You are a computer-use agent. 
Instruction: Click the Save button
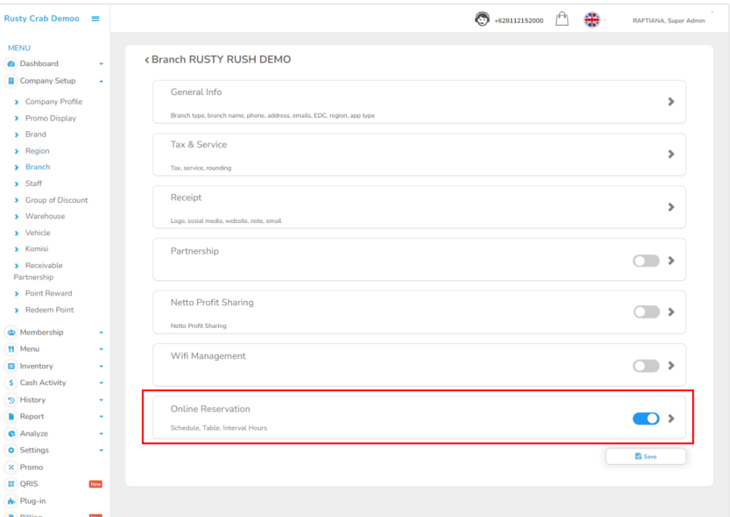pos(645,457)
